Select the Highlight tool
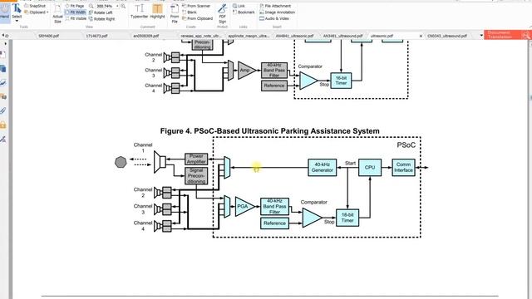Image resolution: width=532 pixels, height=299 pixels. [157, 11]
